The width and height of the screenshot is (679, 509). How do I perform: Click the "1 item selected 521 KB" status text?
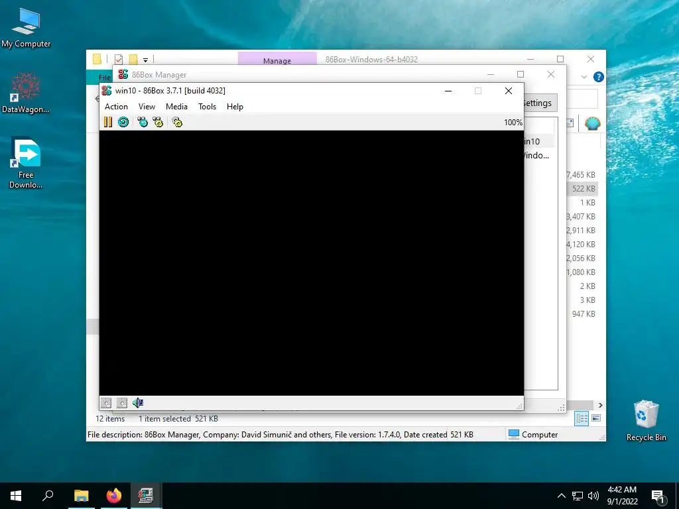pyautogui.click(x=178, y=419)
